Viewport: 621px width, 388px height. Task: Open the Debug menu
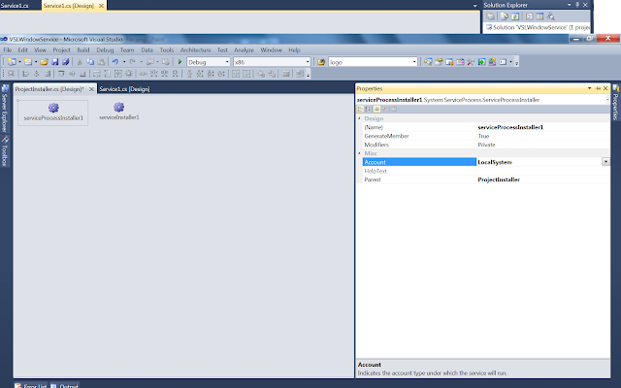pyautogui.click(x=105, y=49)
